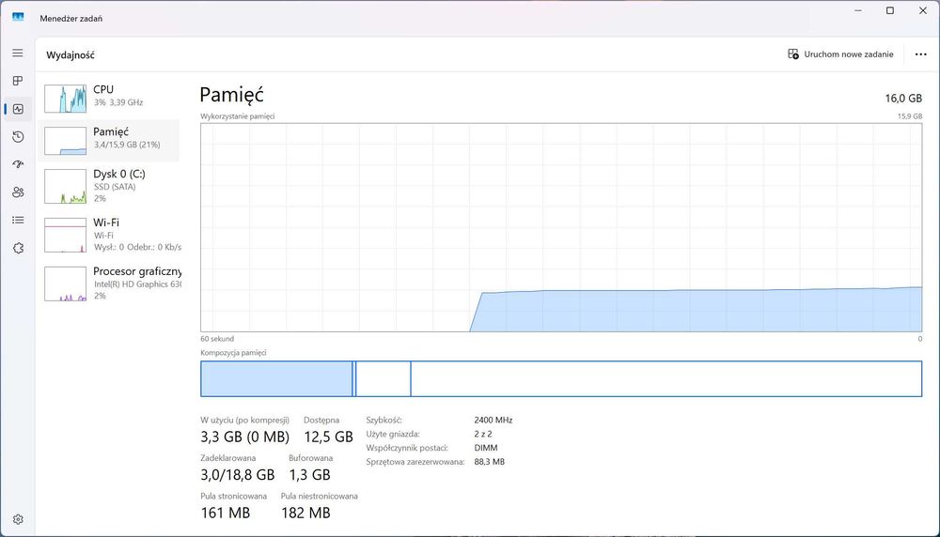The image size is (940, 537).
Task: Click the Kompozycja pamięci label
Action: (233, 353)
